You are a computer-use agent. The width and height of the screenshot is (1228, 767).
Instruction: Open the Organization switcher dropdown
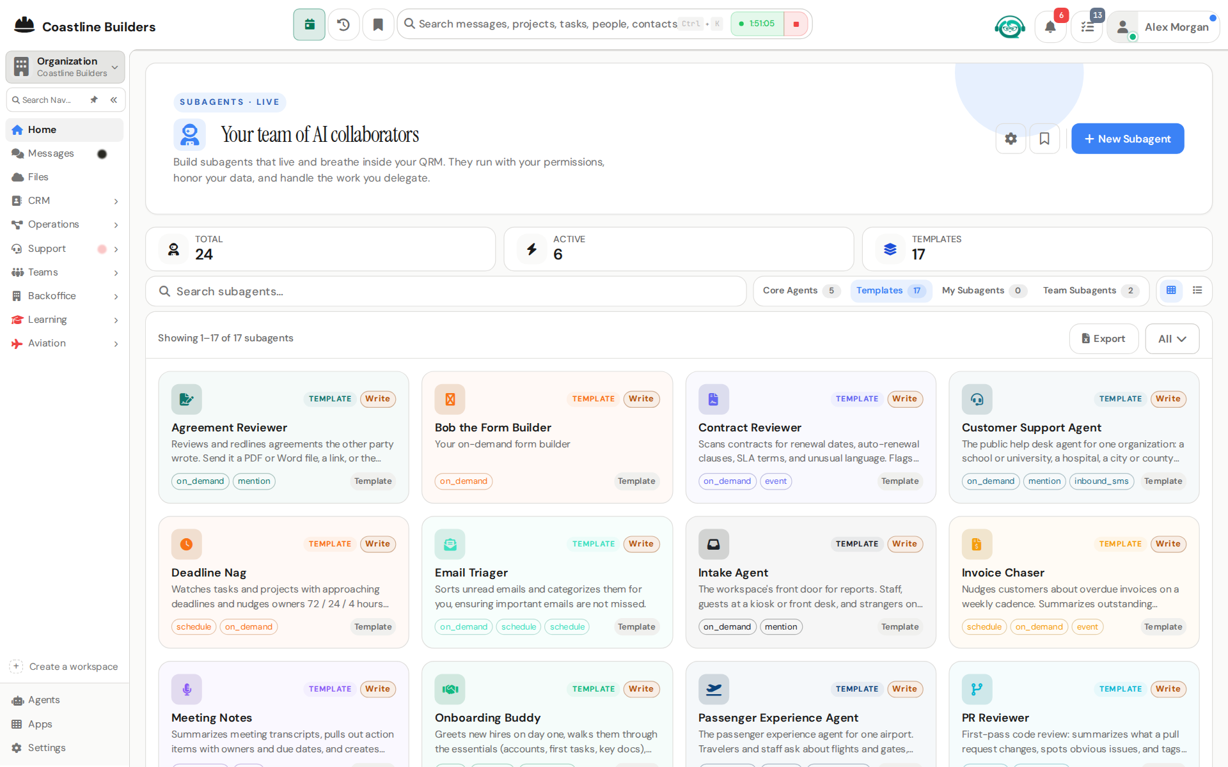click(x=65, y=66)
